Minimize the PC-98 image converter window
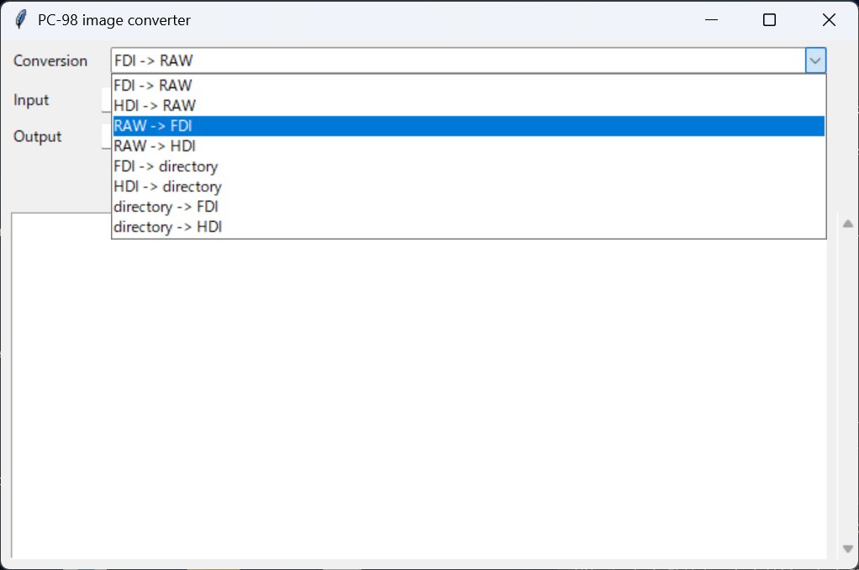This screenshot has height=570, width=859. pyautogui.click(x=711, y=19)
